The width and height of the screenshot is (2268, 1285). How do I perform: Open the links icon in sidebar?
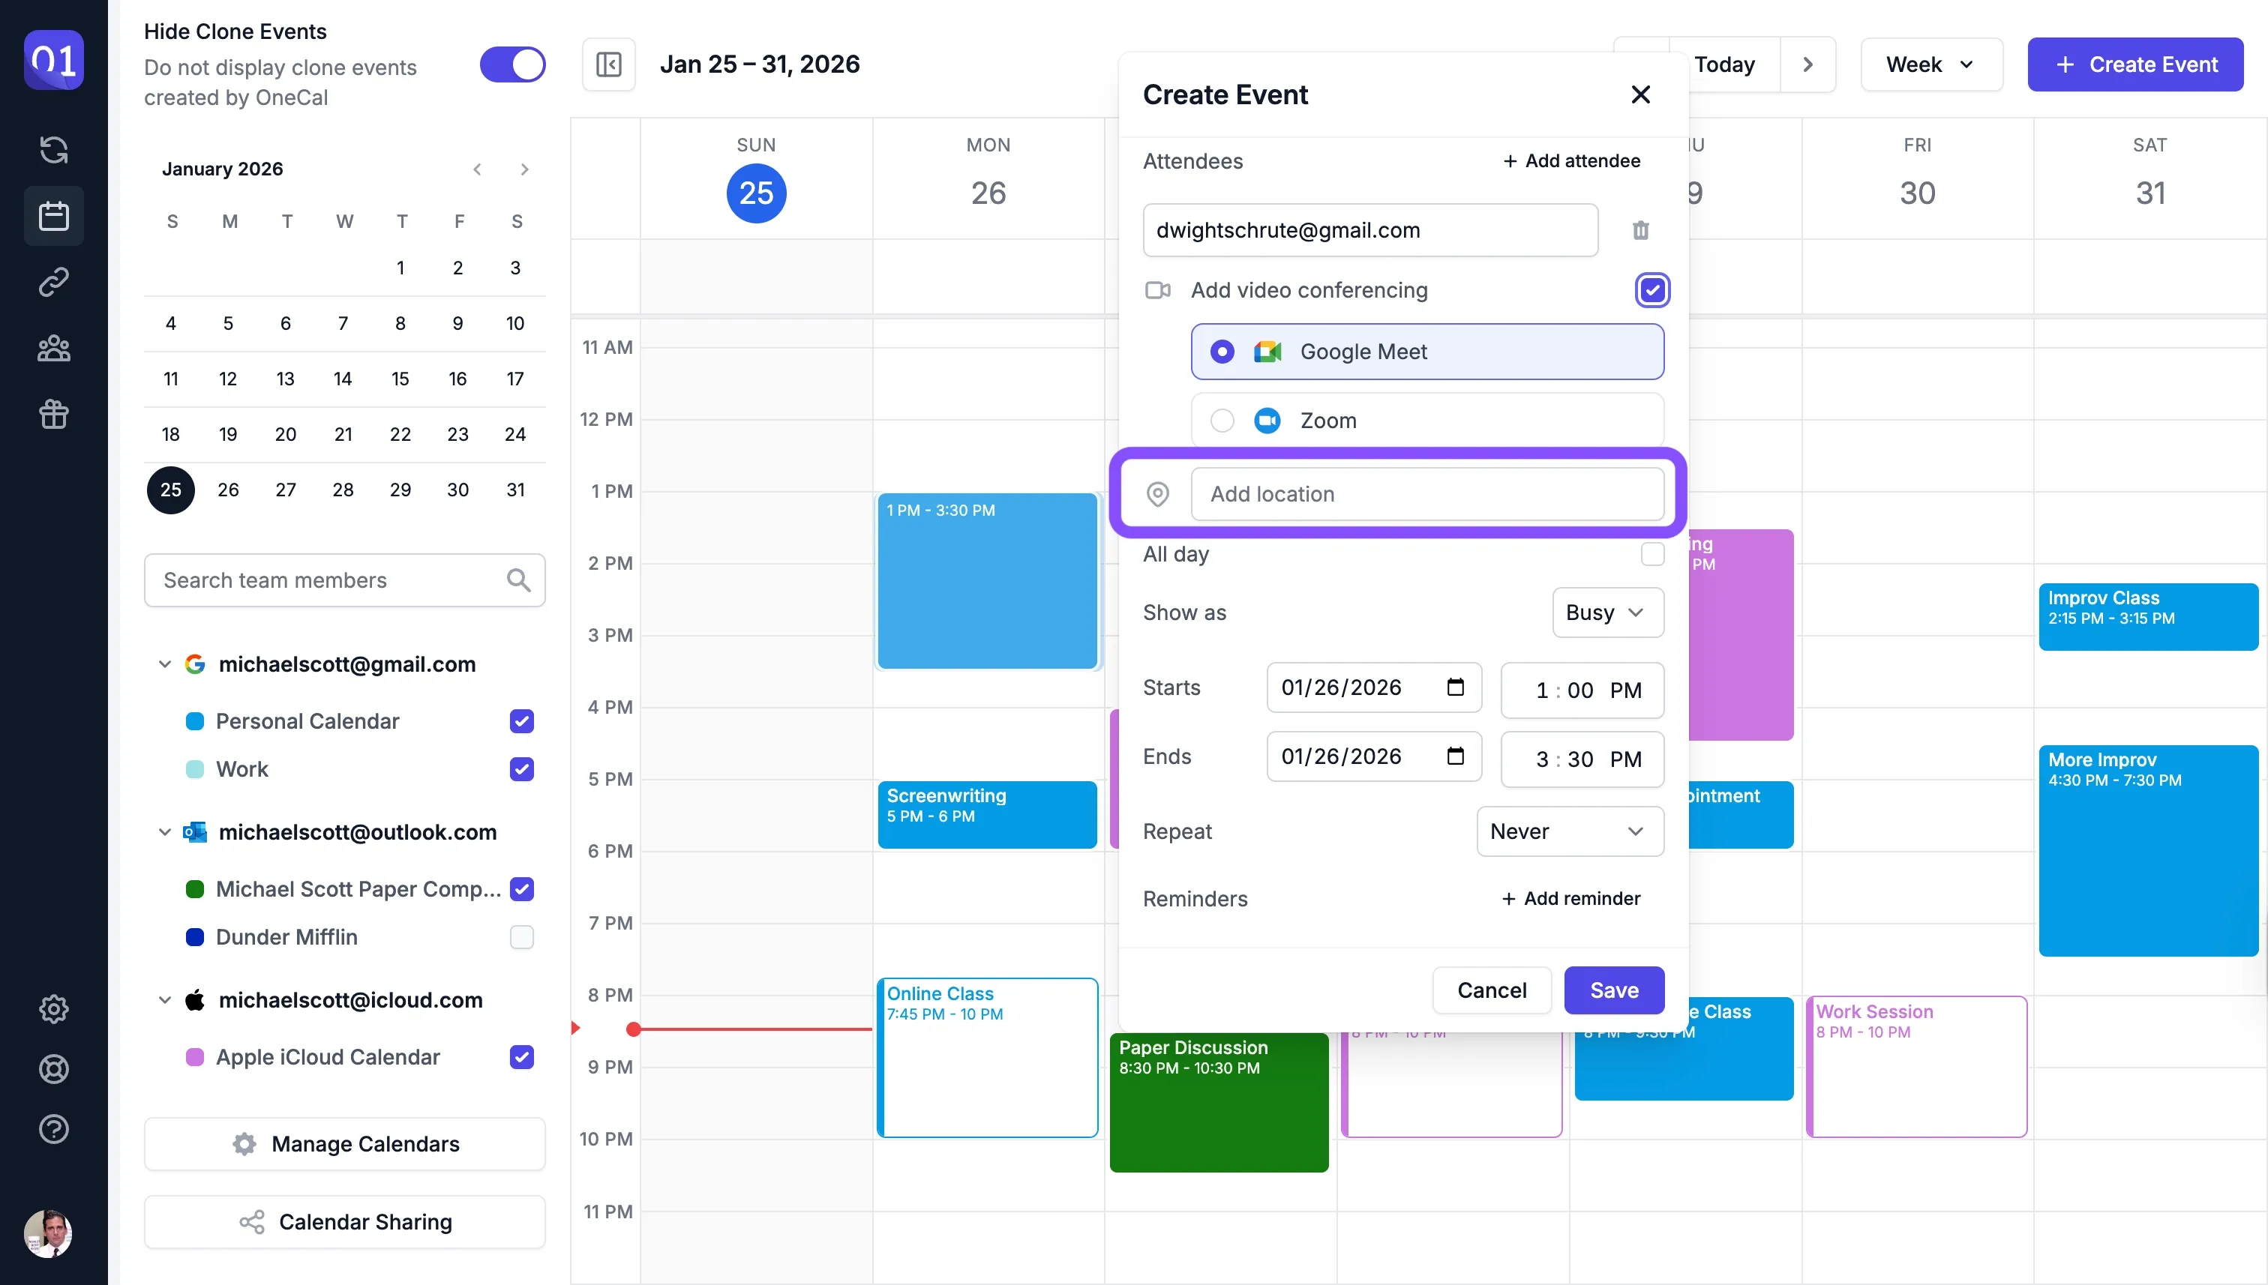(x=54, y=283)
